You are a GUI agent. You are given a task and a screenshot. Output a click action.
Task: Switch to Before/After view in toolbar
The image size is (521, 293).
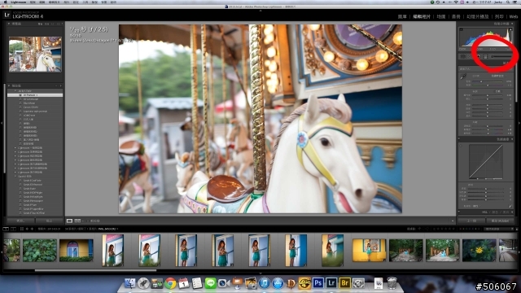78,221
